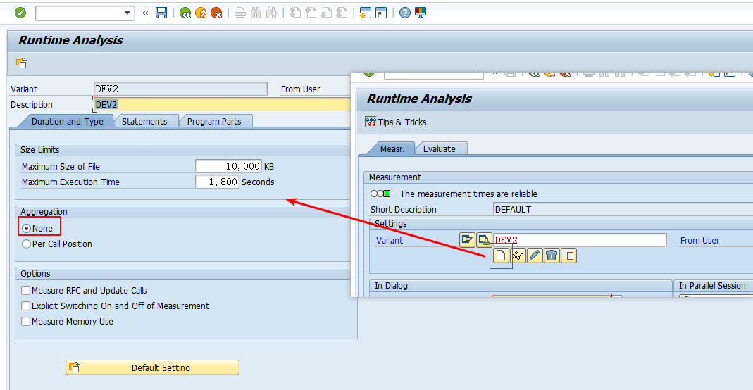Click Maximum Size of File value field
The image size is (753, 390).
point(229,166)
